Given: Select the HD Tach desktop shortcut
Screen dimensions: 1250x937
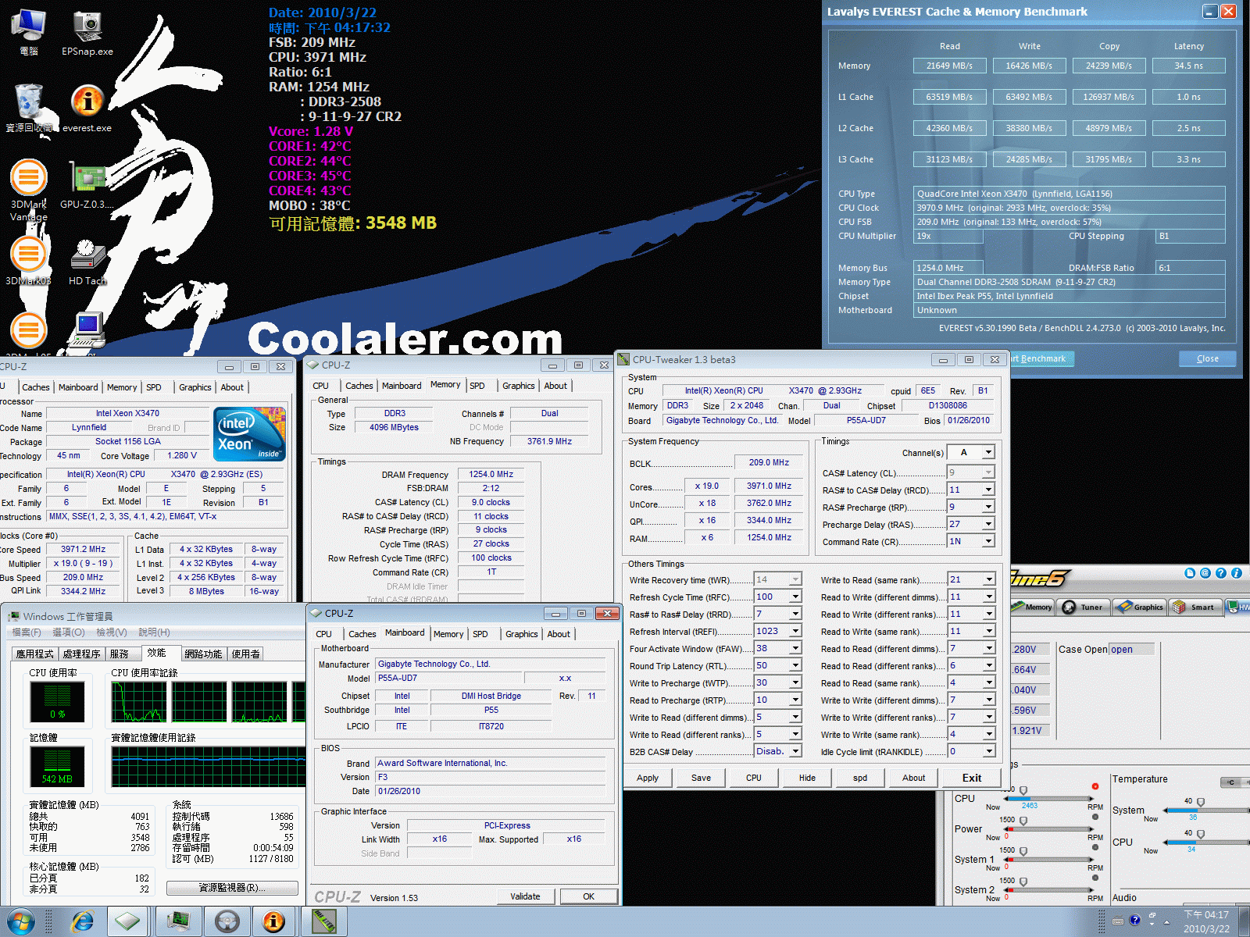Looking at the screenshot, I should 87,262.
